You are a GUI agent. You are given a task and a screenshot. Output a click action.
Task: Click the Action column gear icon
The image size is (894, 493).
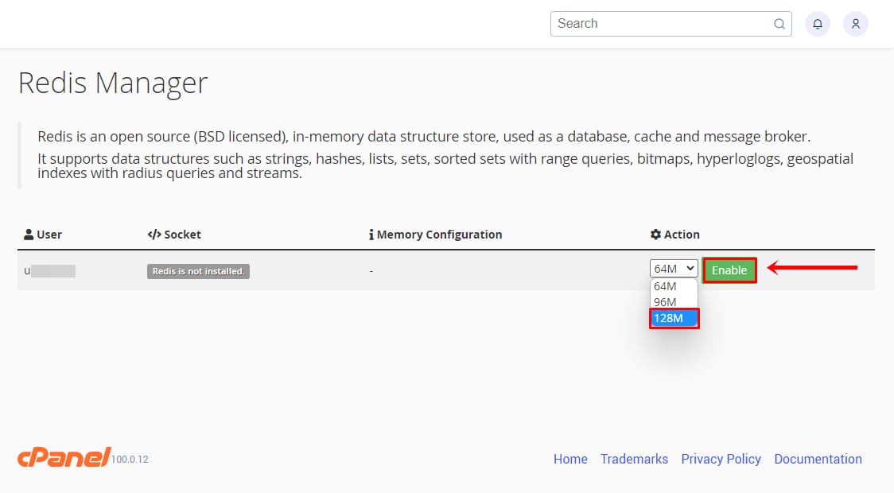click(x=655, y=235)
